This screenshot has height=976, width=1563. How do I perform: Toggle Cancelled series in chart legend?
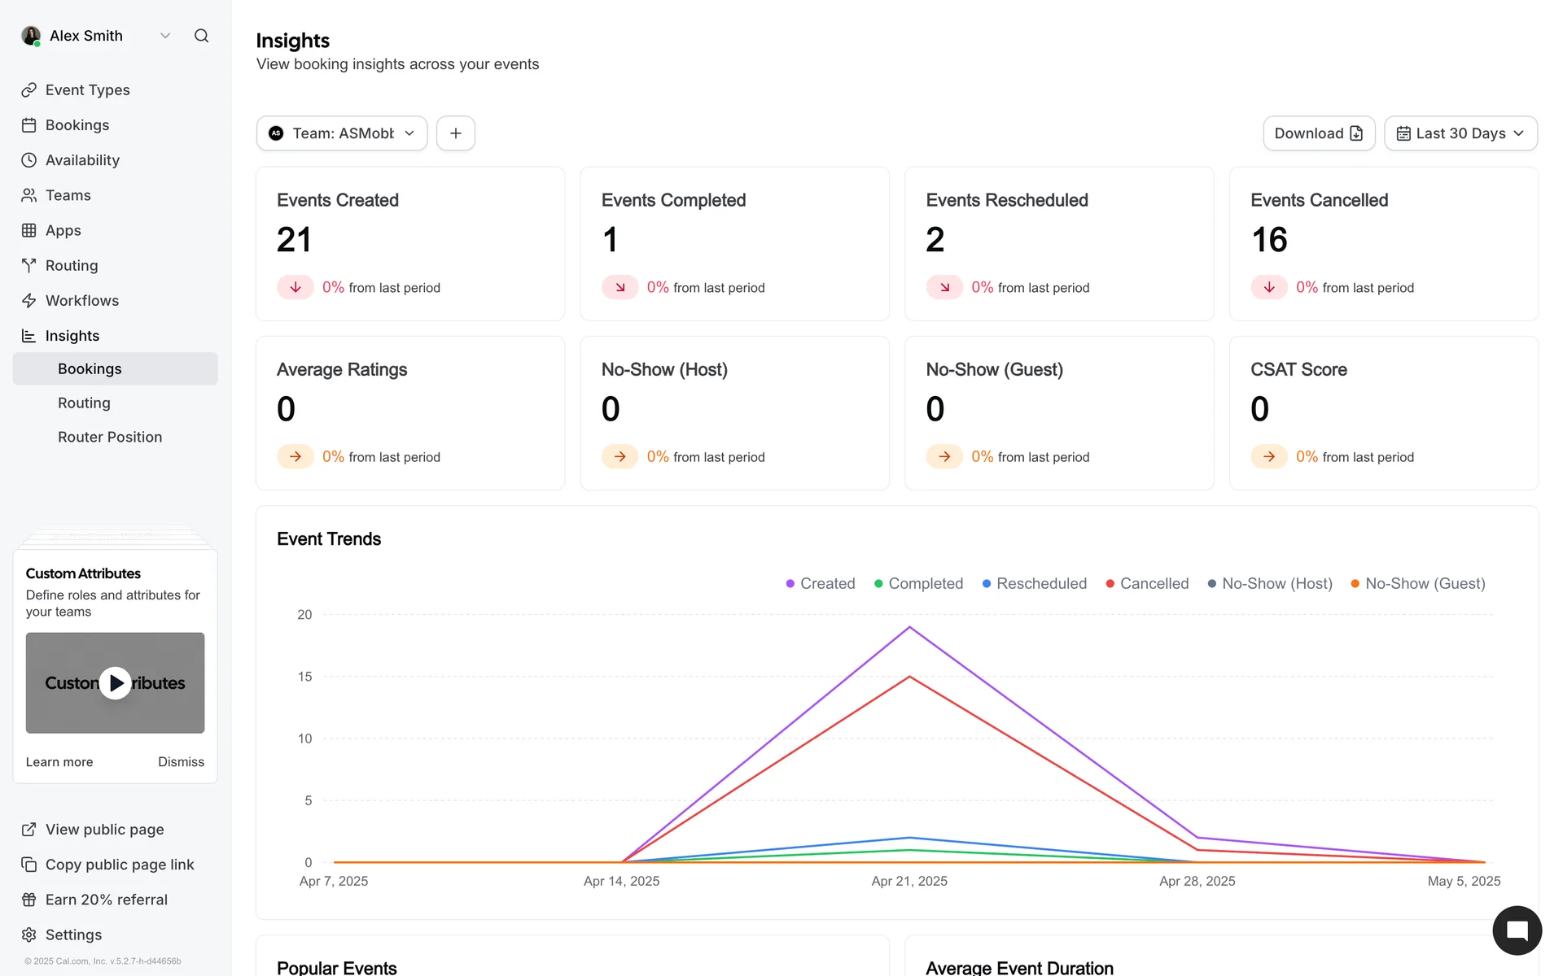pyautogui.click(x=1147, y=584)
